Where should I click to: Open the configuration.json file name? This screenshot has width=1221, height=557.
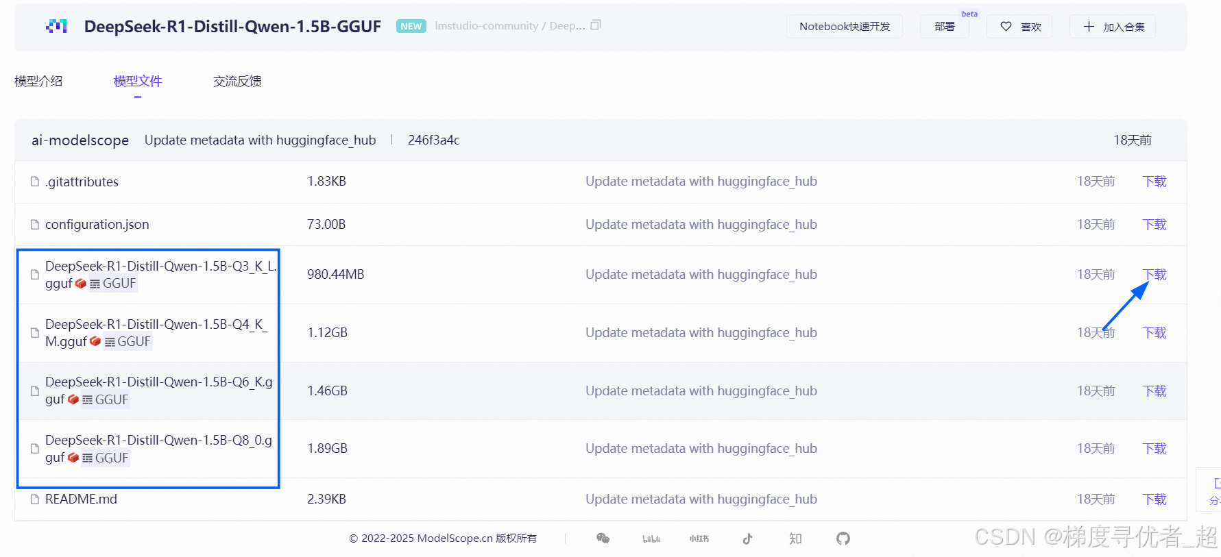coord(97,225)
